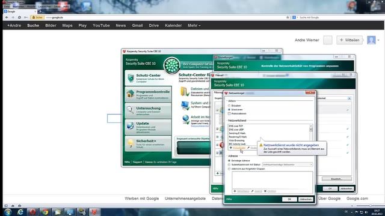This screenshot has height=216, width=385.
Task: Click Abbrechen in Firewall window
Action: click(346, 188)
